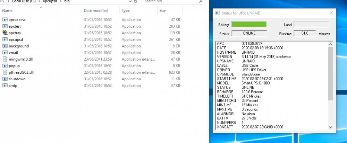Select the apctest file name
The width and height of the screenshot is (347, 143).
15,26
